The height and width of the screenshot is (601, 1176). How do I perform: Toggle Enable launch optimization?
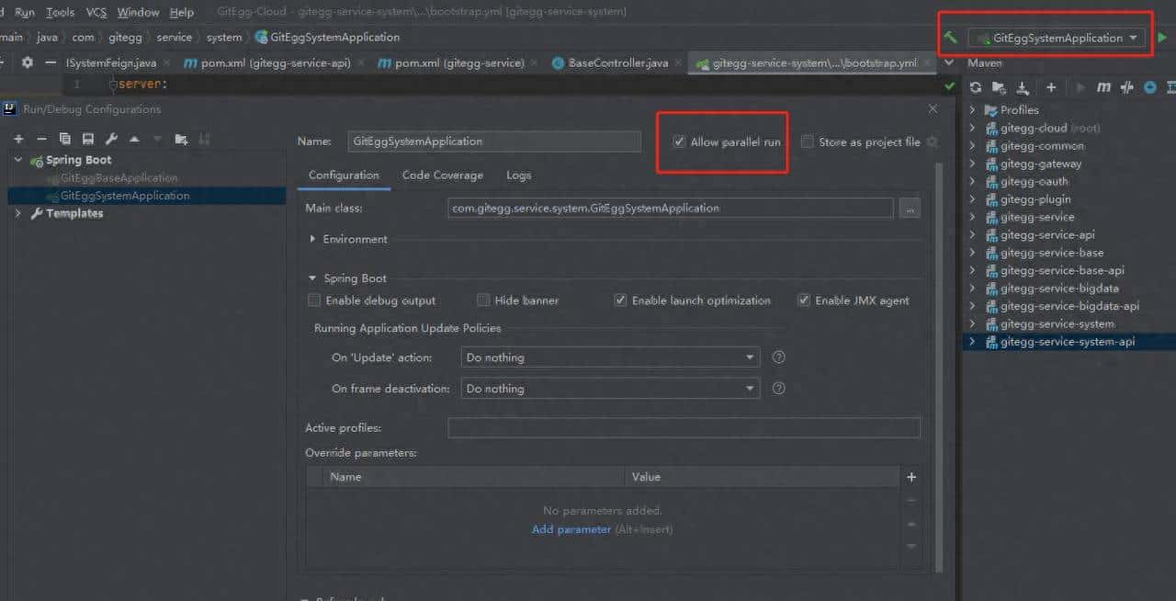tap(620, 300)
